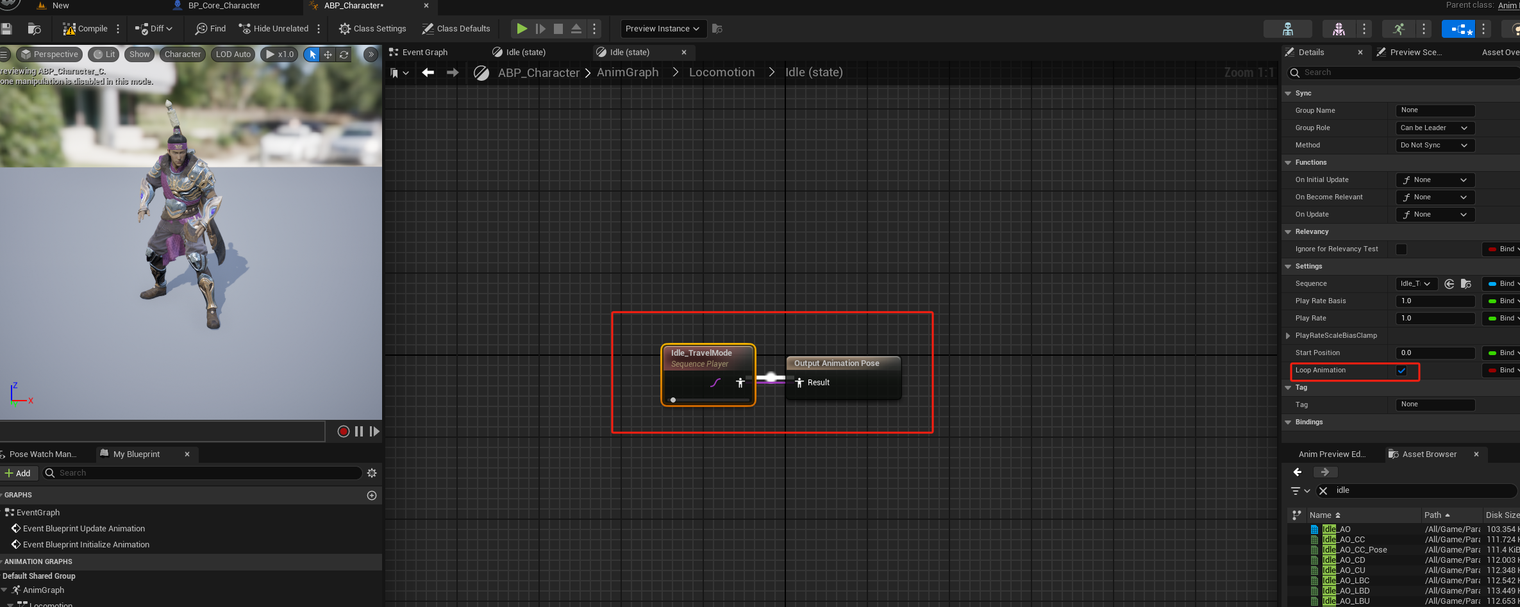The width and height of the screenshot is (1520, 607).
Task: Switch to the Preview Scene settings tab
Action: [x=1409, y=53]
